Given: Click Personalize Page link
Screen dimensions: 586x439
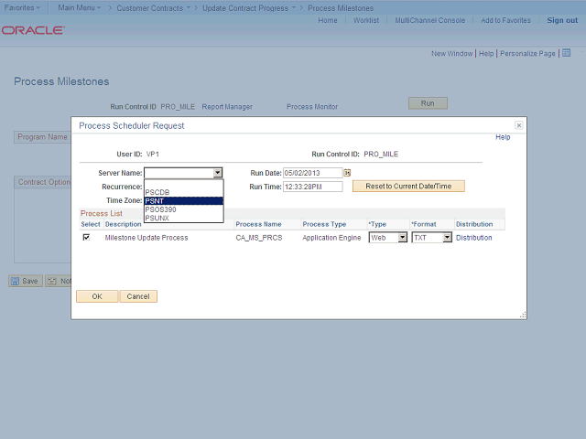Looking at the screenshot, I should click(x=527, y=53).
